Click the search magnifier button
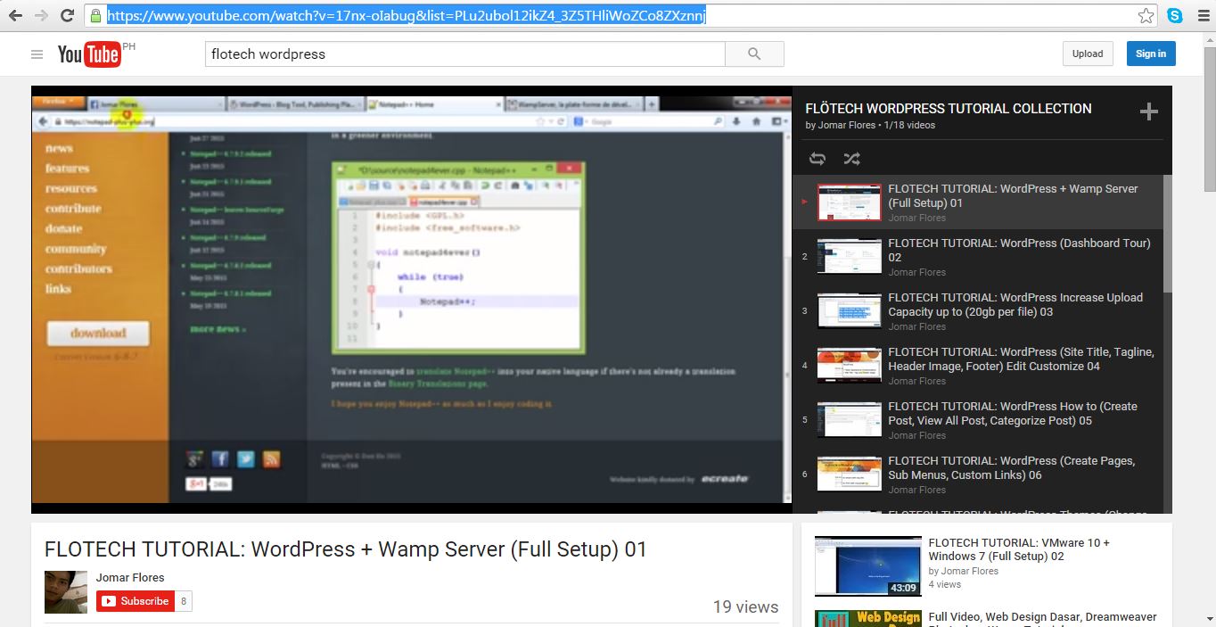The width and height of the screenshot is (1216, 627). point(754,54)
